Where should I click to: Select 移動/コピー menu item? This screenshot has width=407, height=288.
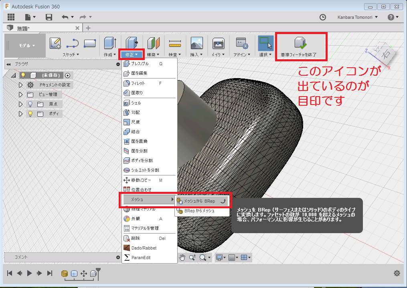click(150, 180)
